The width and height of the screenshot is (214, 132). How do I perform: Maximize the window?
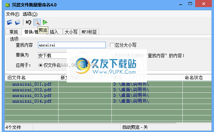click(190, 4)
